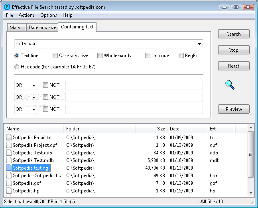The image size is (258, 208).
Task: Click the file icon of Softpedia.gof
Action: [x=9, y=183]
